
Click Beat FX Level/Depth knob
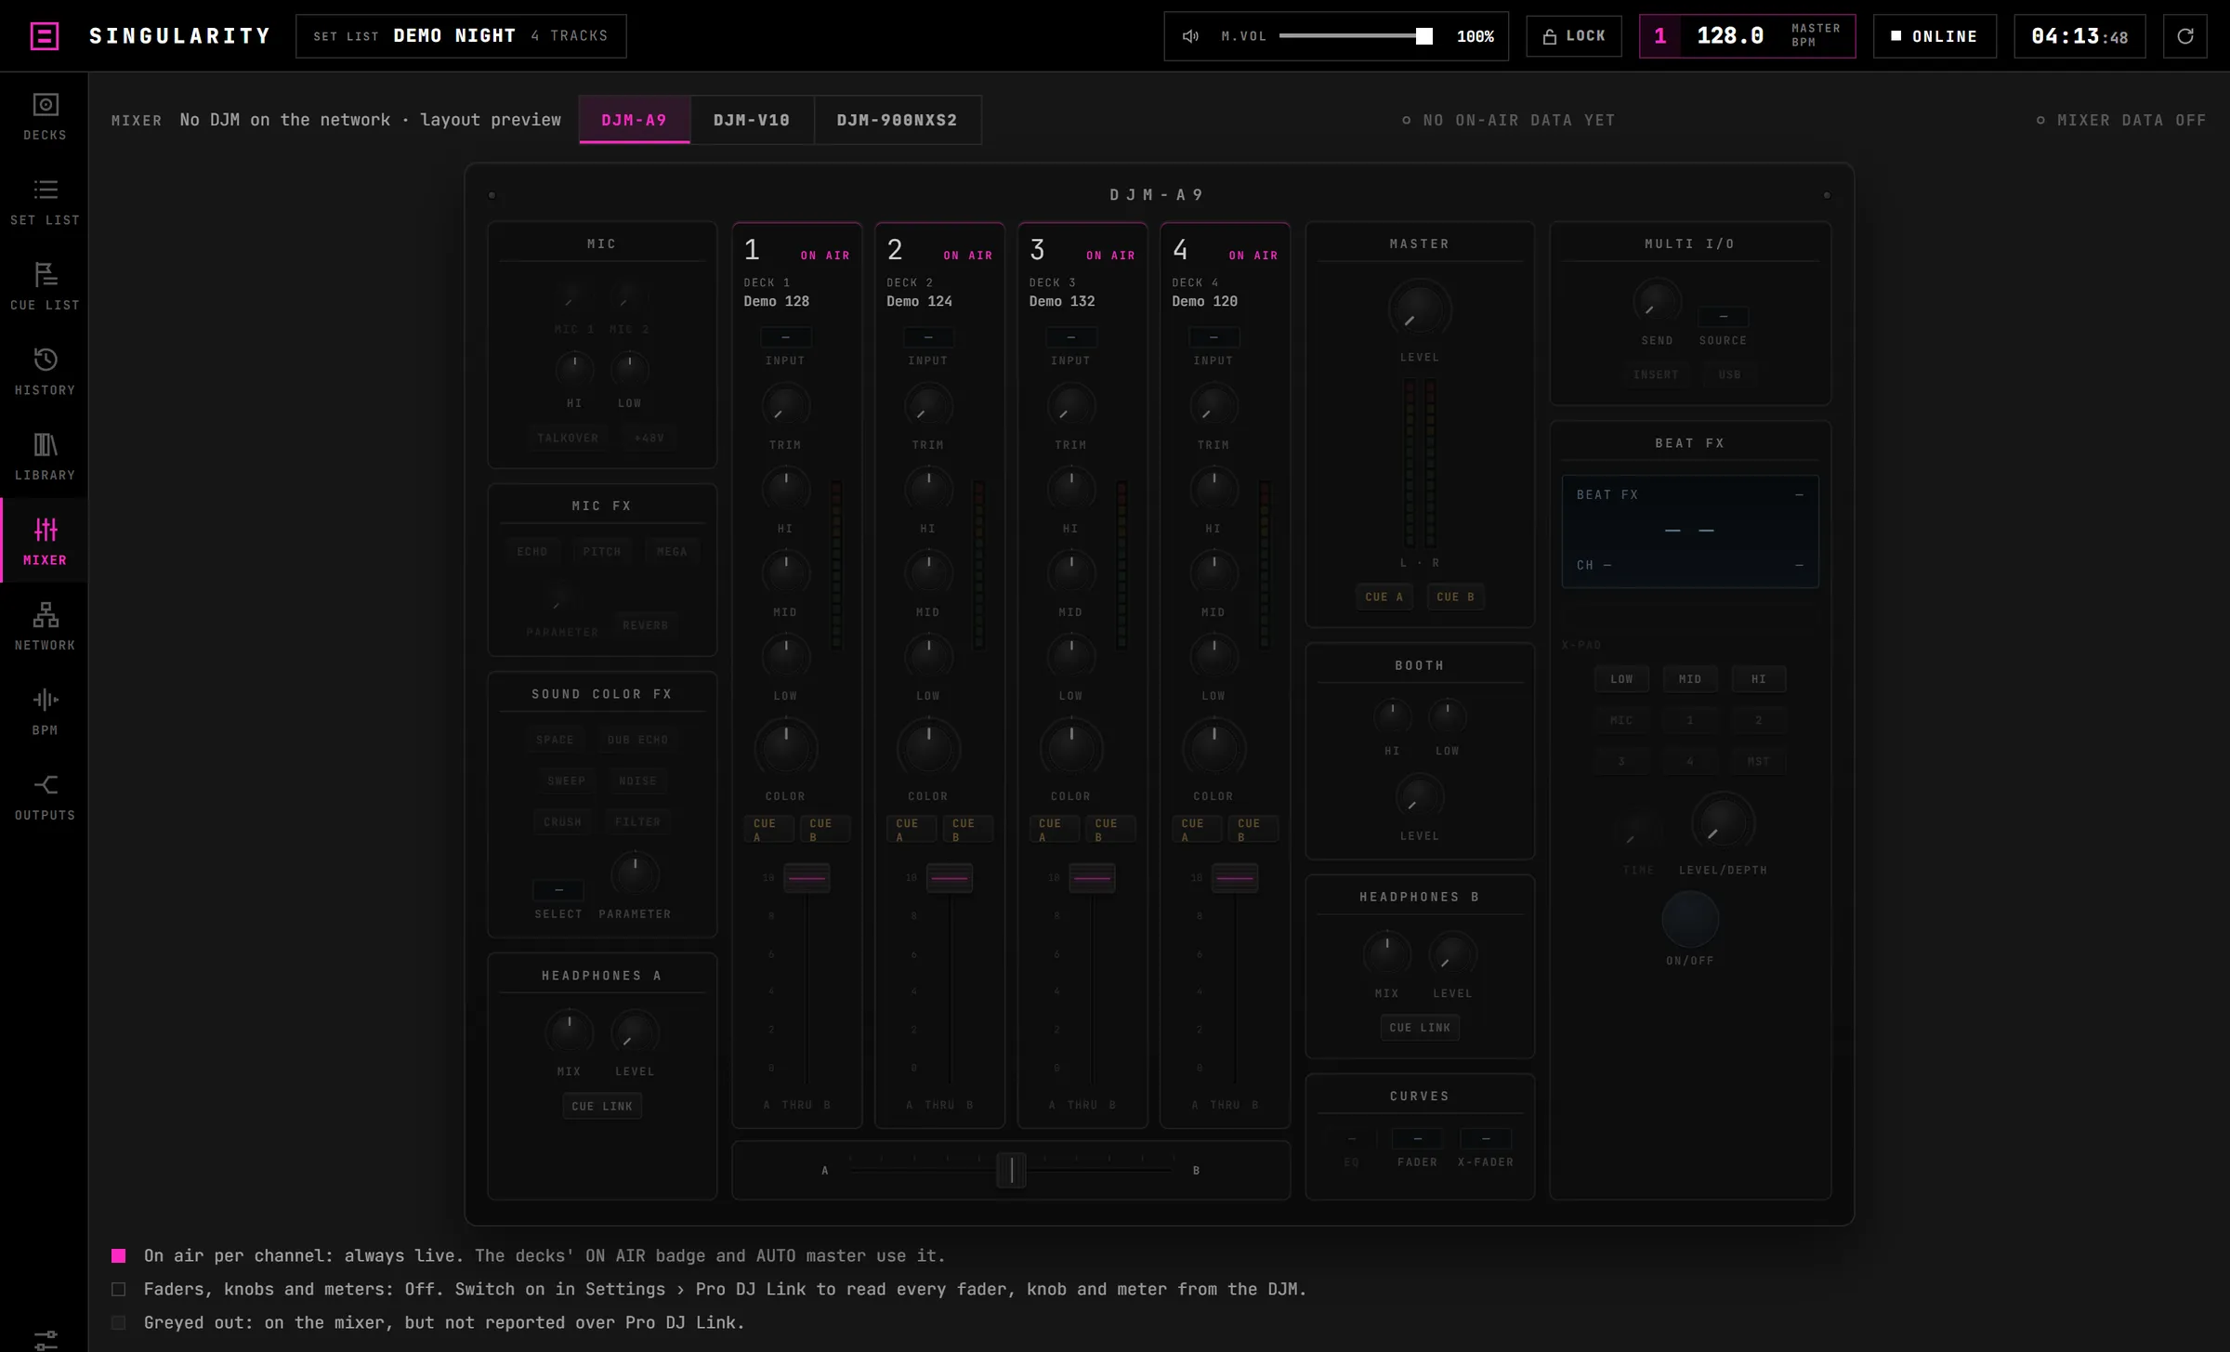click(x=1723, y=824)
